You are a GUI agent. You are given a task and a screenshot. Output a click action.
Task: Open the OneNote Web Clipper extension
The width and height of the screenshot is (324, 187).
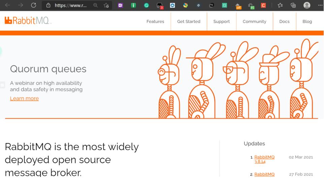coord(121,5)
